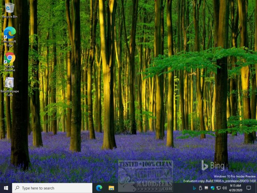Select the Google Chrome desktop shortcut
The image size is (257, 193).
tap(10, 62)
